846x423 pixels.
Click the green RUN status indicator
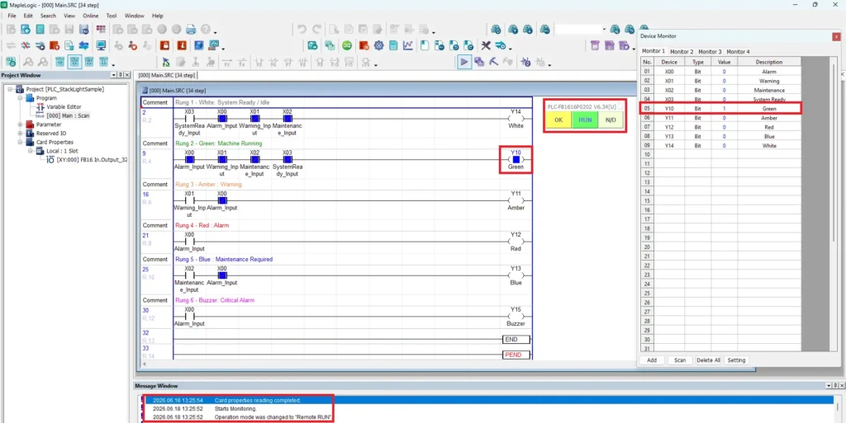585,120
